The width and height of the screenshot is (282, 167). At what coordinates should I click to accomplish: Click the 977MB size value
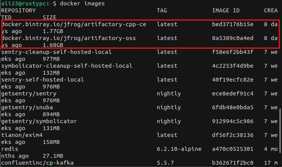click(51, 59)
